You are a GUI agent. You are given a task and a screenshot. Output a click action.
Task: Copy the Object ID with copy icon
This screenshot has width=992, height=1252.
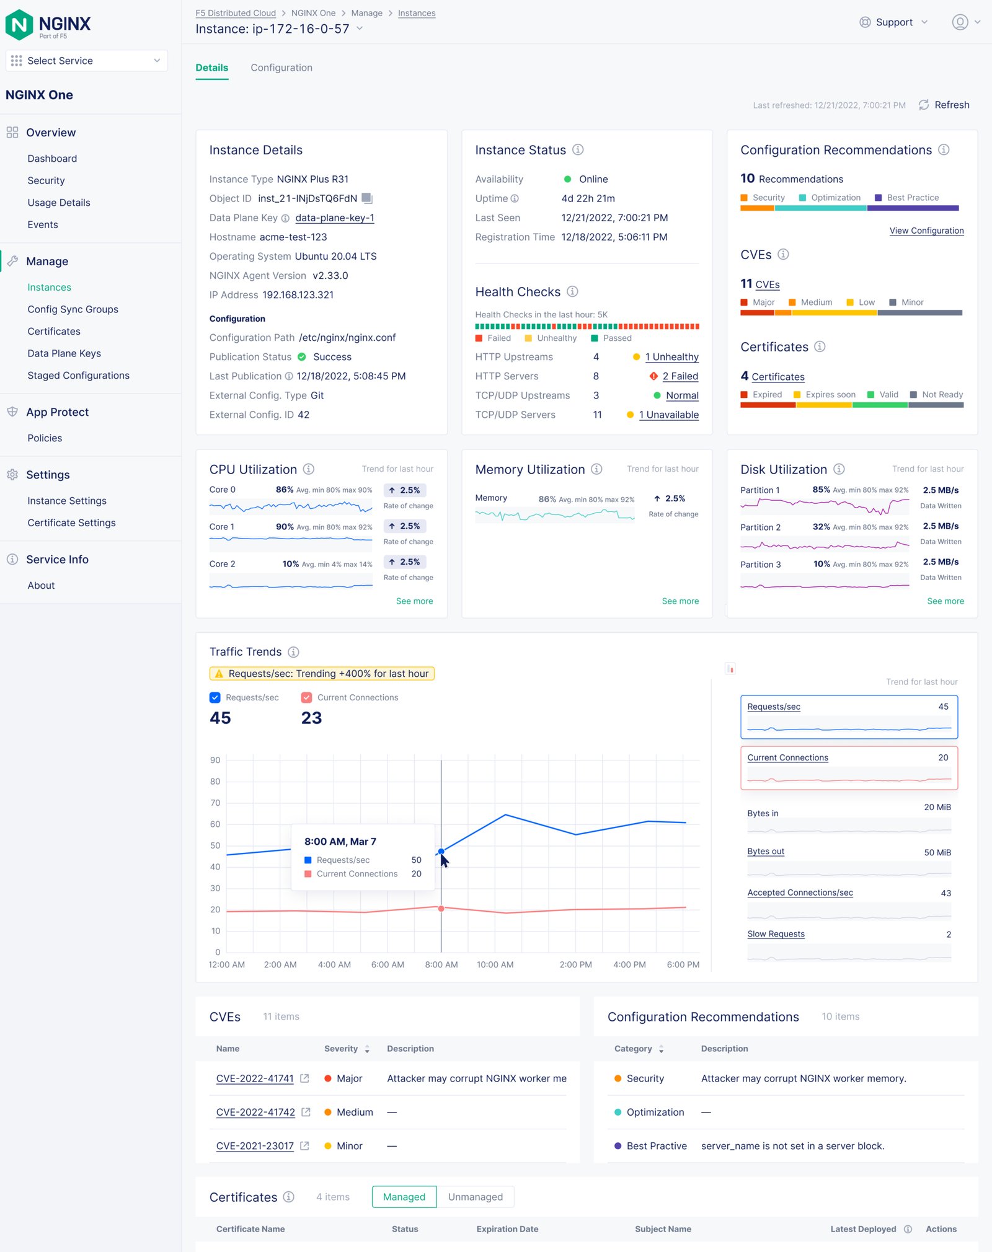pos(367,198)
